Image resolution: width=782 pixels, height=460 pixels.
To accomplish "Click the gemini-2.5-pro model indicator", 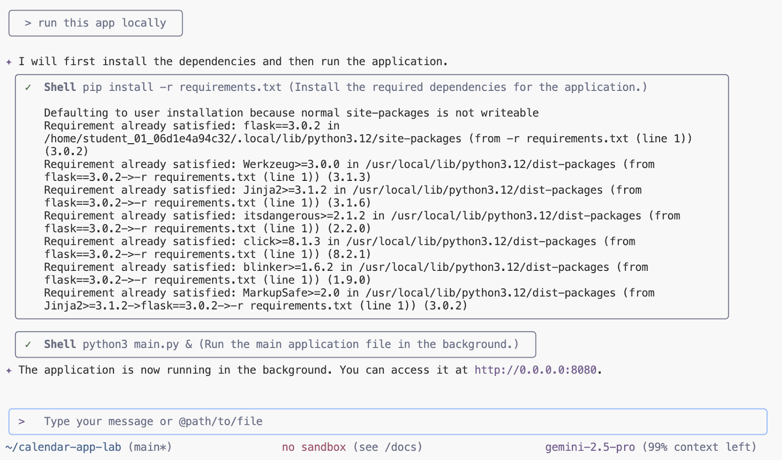I will tap(590, 447).
